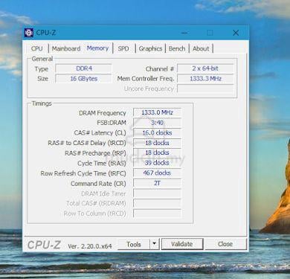
Task: Click the CAS# Latency (CL) label
Action: [100, 133]
